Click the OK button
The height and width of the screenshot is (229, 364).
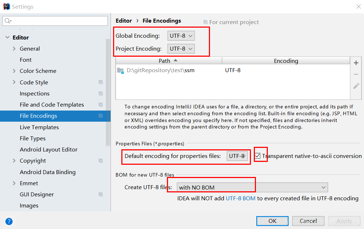272,221
